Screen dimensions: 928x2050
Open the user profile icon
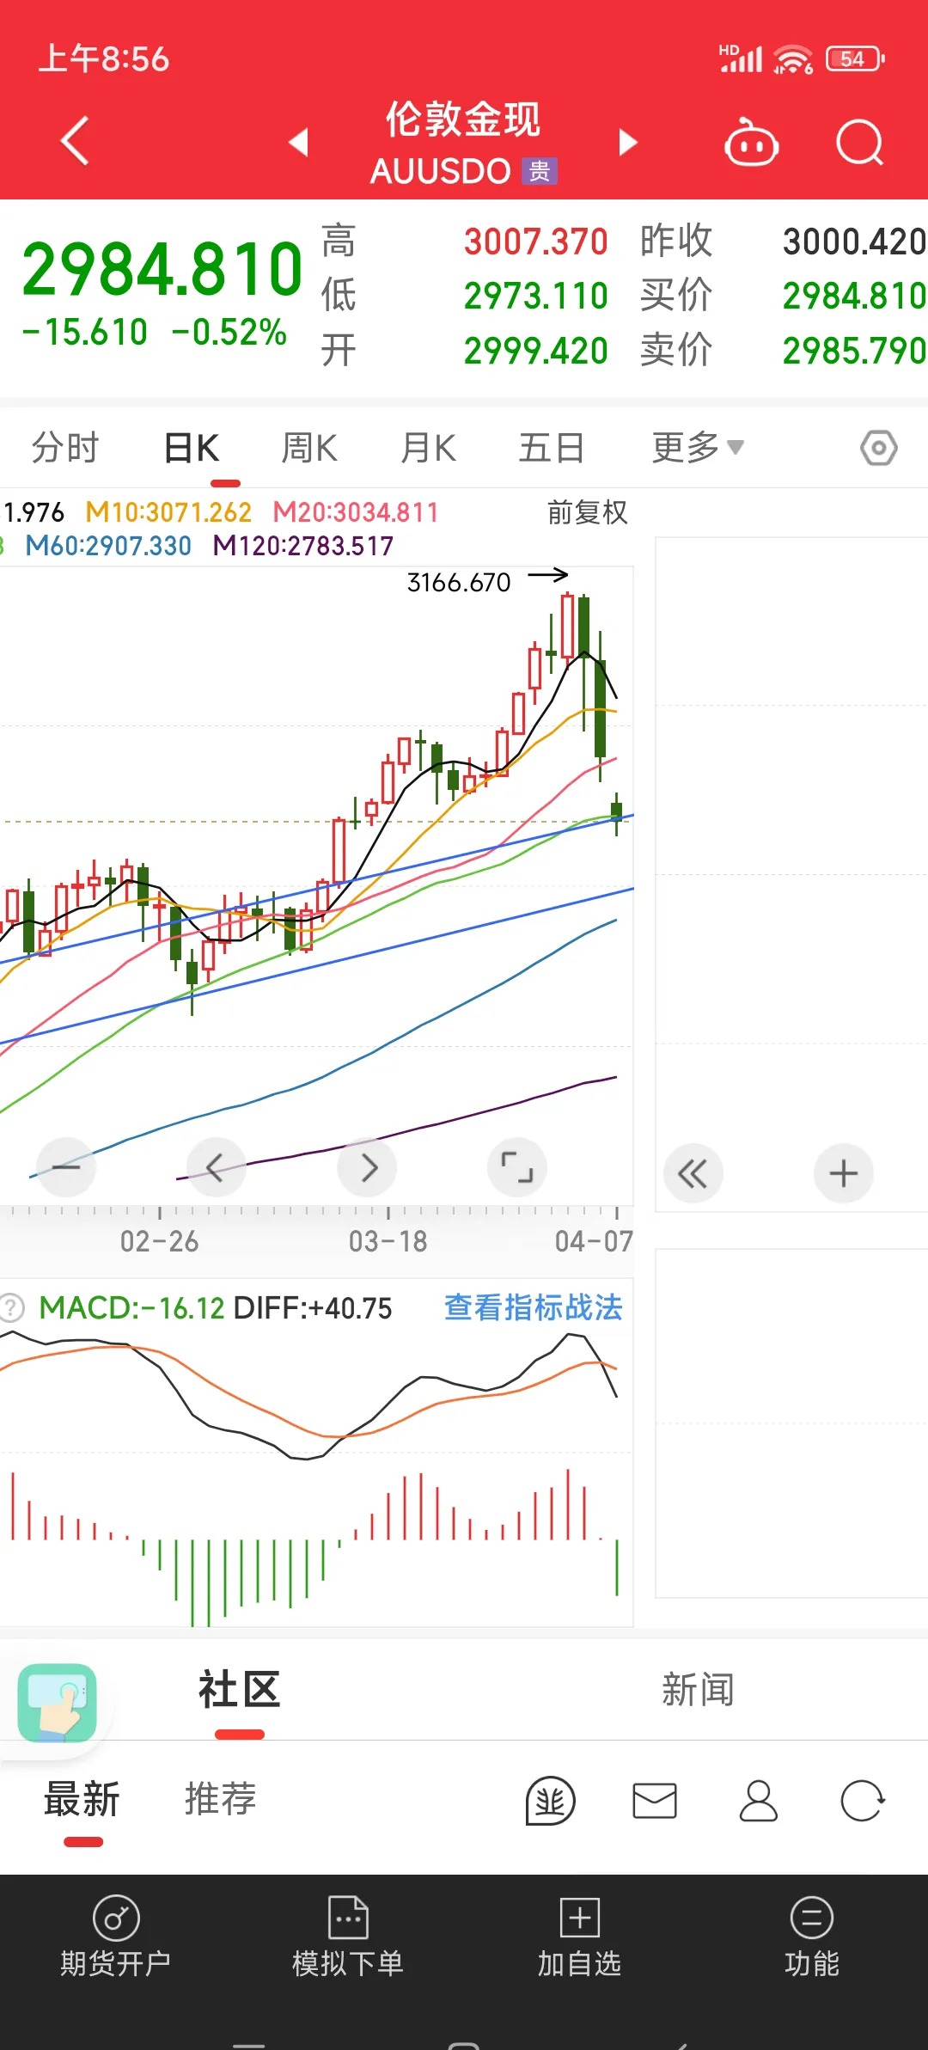(x=758, y=1800)
